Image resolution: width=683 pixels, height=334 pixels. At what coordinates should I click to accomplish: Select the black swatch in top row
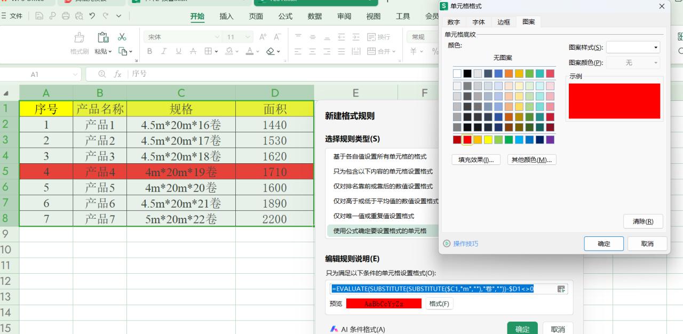pyautogui.click(x=467, y=74)
